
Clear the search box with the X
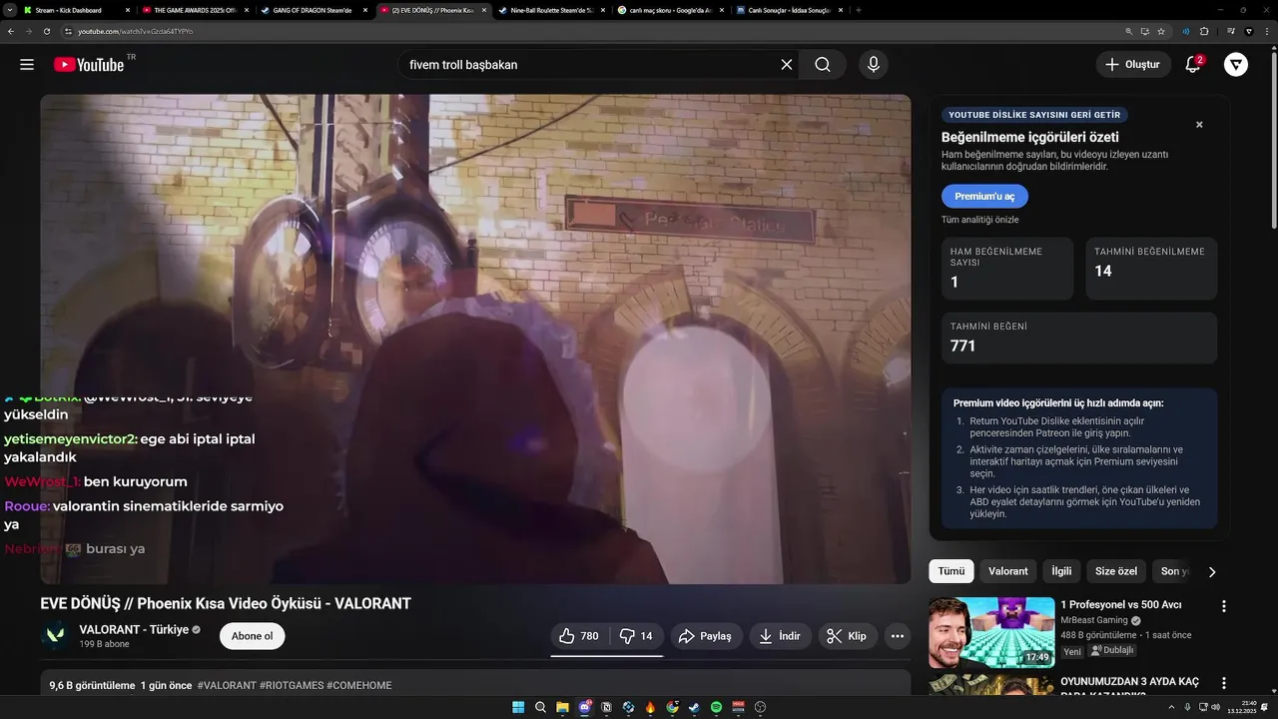tap(787, 65)
